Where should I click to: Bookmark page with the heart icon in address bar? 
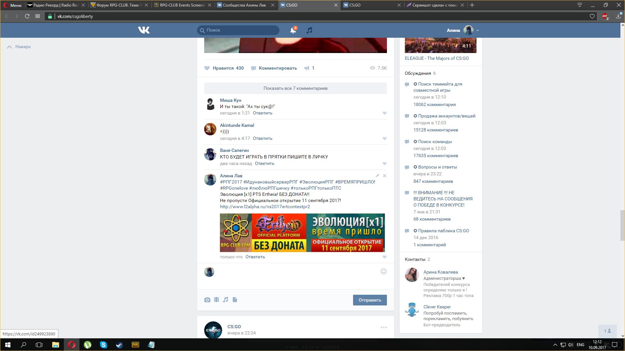pyautogui.click(x=592, y=16)
